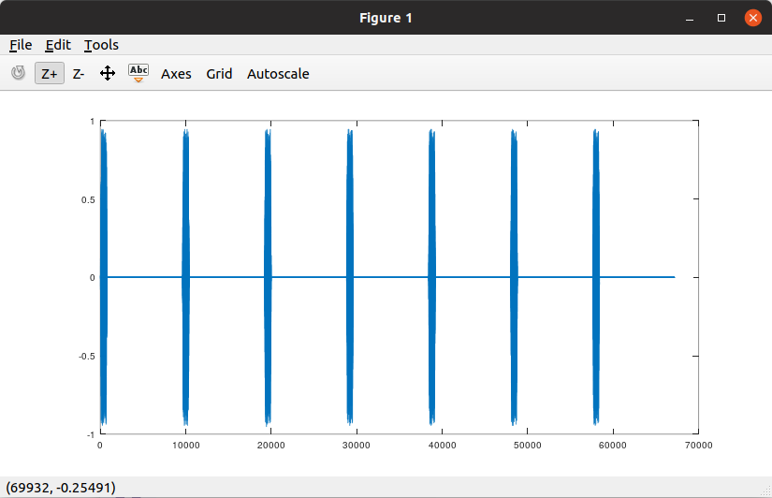Click the Figure 1 title bar
The width and height of the screenshot is (772, 498).
click(x=386, y=18)
